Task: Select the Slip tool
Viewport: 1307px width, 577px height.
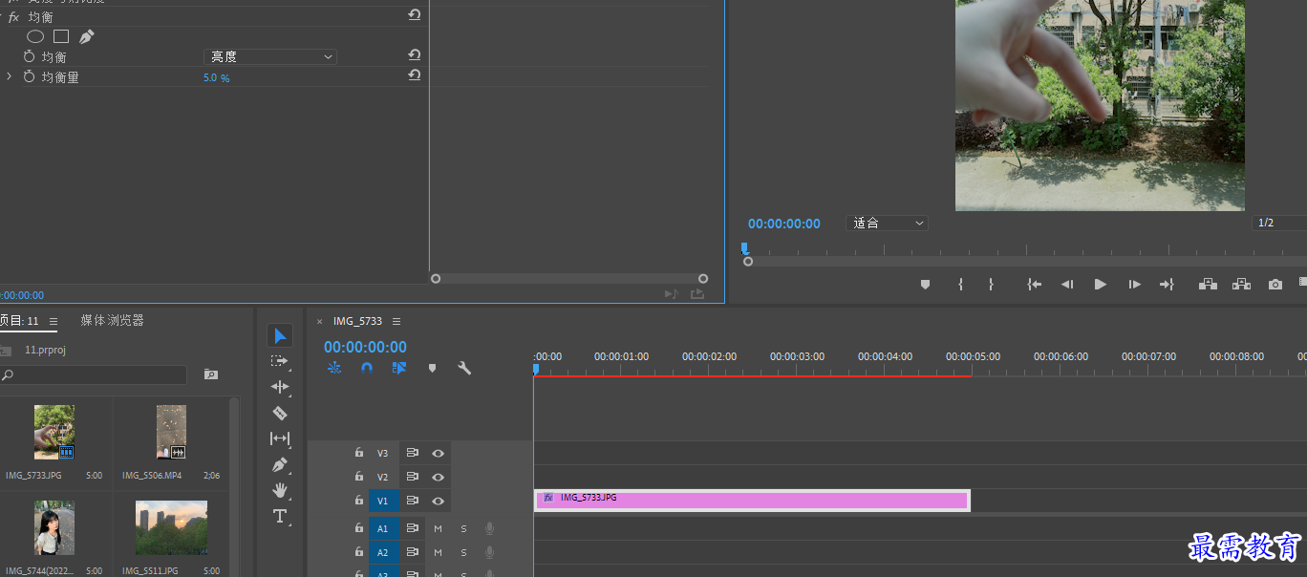Action: pos(280,438)
